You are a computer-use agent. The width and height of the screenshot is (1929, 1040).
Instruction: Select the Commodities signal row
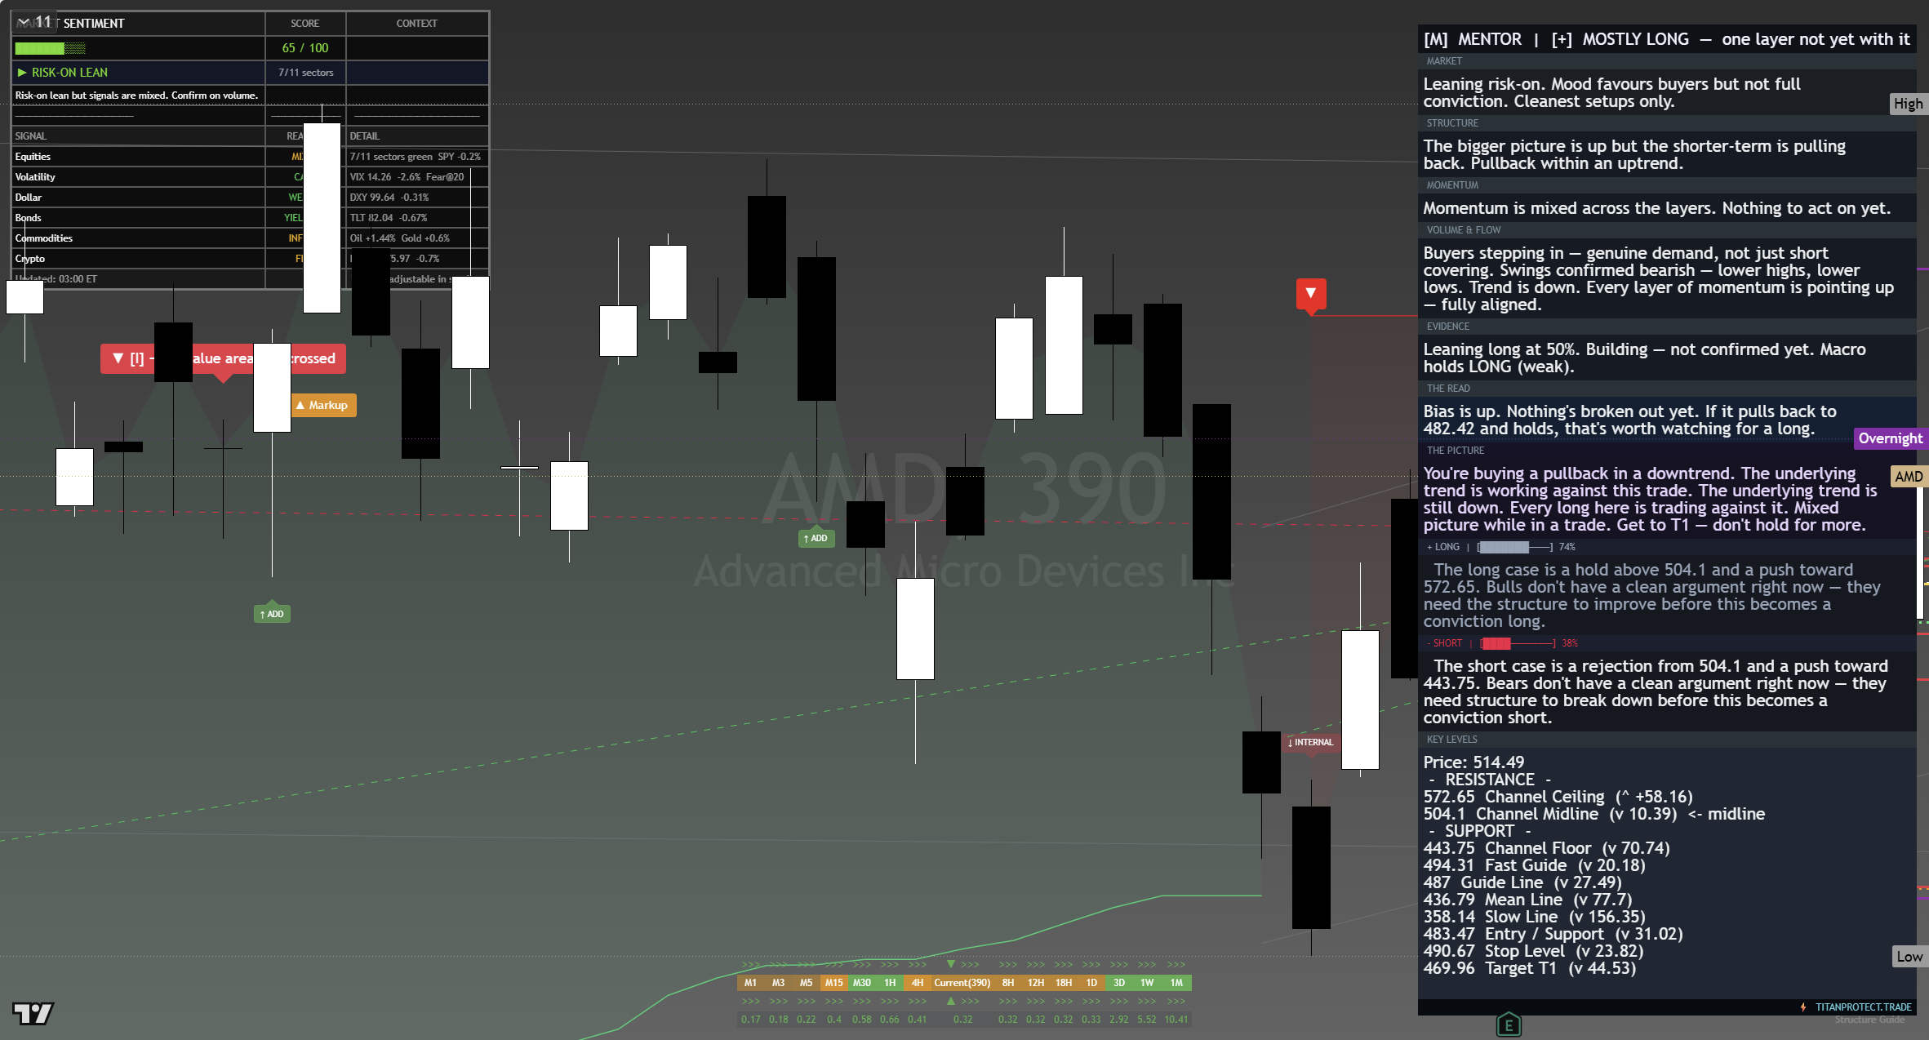click(x=250, y=238)
